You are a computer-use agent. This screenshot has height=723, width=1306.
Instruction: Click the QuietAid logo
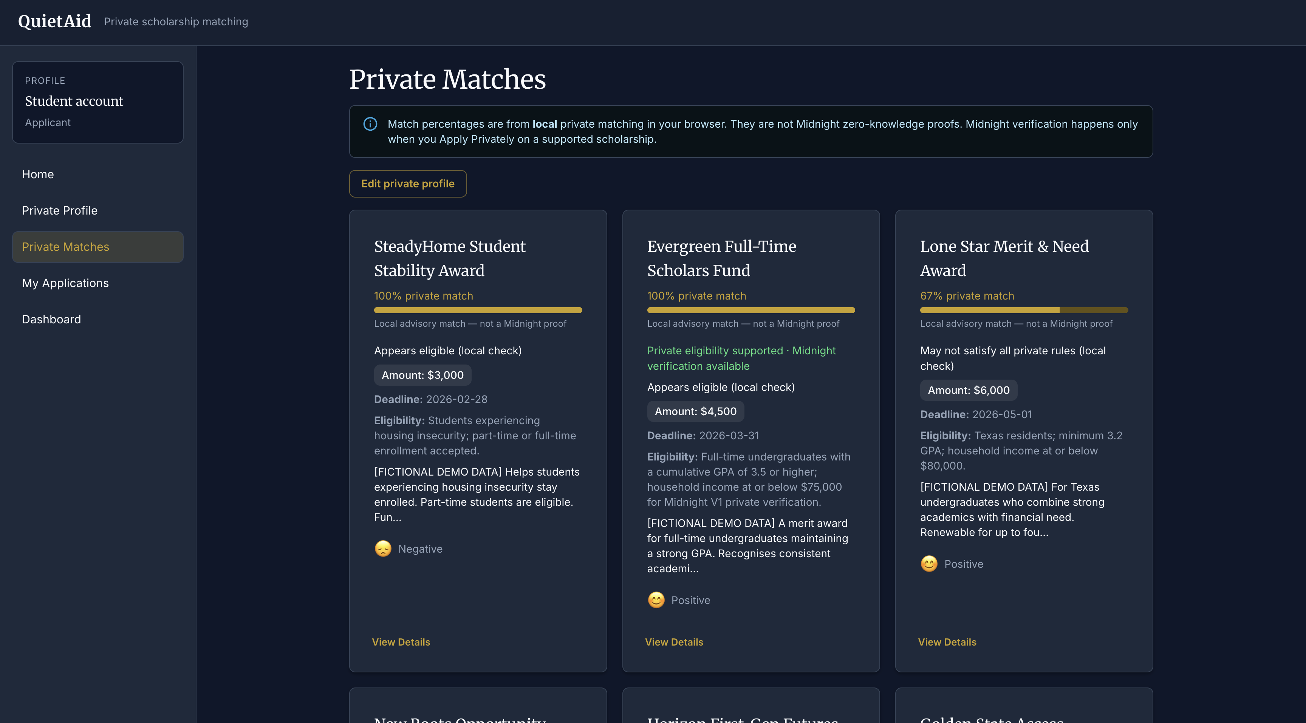click(55, 21)
